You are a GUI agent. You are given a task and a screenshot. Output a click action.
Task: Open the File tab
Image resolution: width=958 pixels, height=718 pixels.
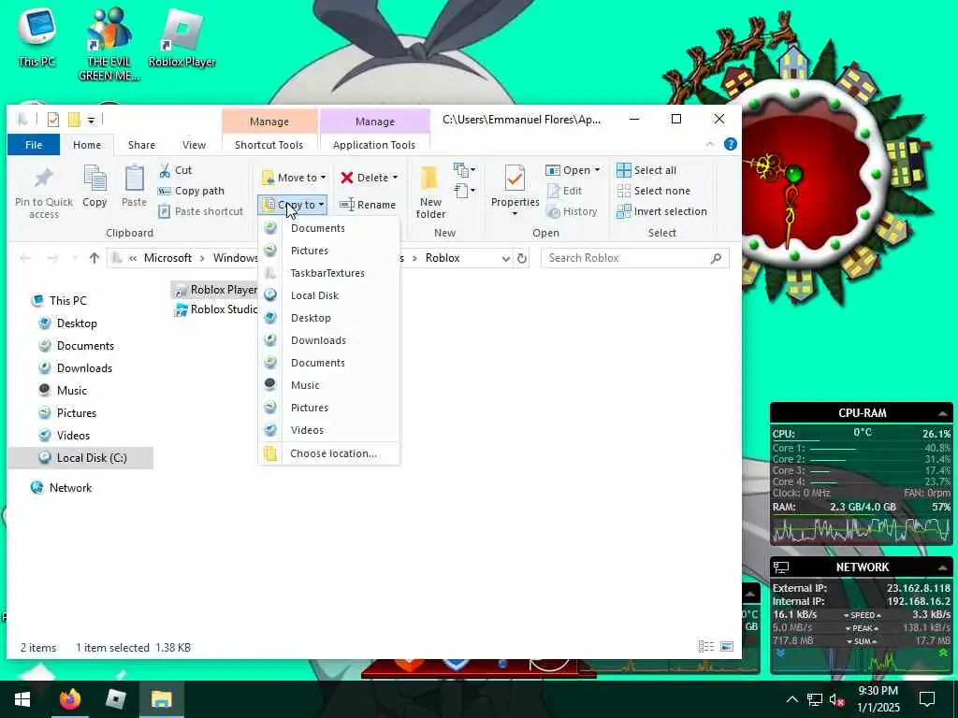pos(34,145)
